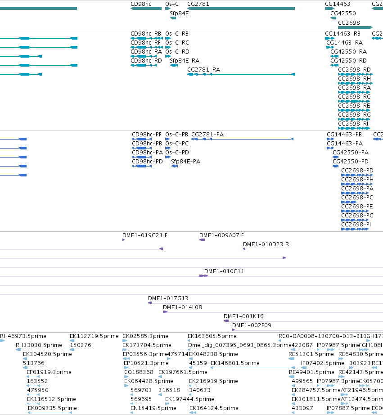Click transcript Os-C-RB

coord(177,34)
